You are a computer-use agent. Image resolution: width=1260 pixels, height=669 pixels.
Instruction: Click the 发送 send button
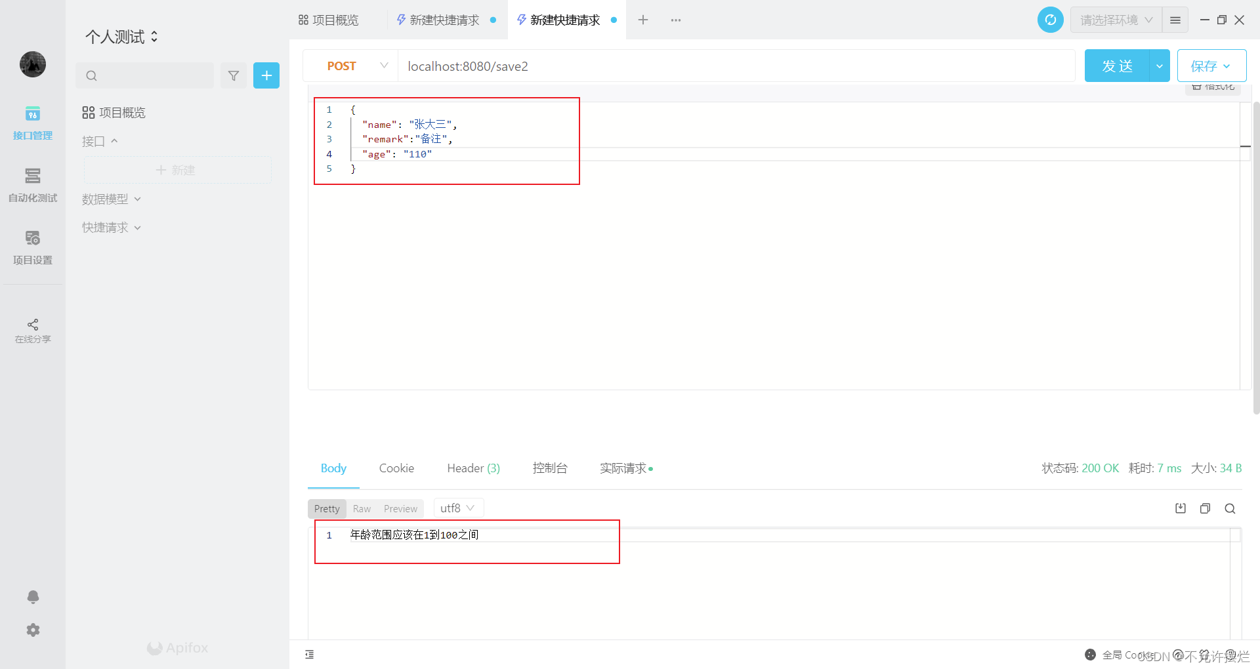click(x=1117, y=66)
